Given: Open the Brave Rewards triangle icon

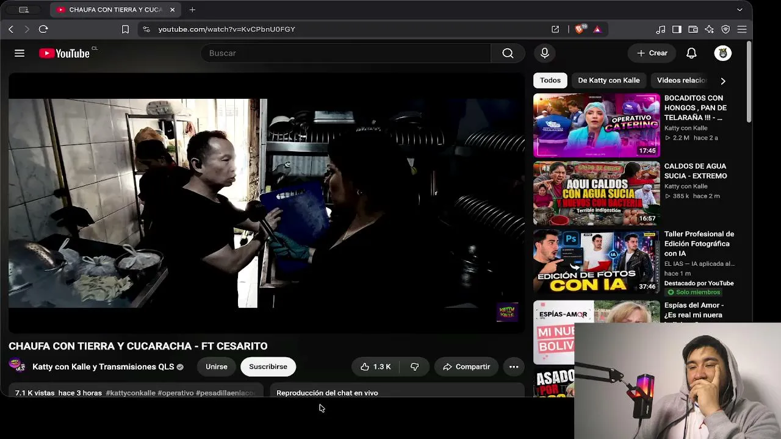Looking at the screenshot, I should coord(597,29).
